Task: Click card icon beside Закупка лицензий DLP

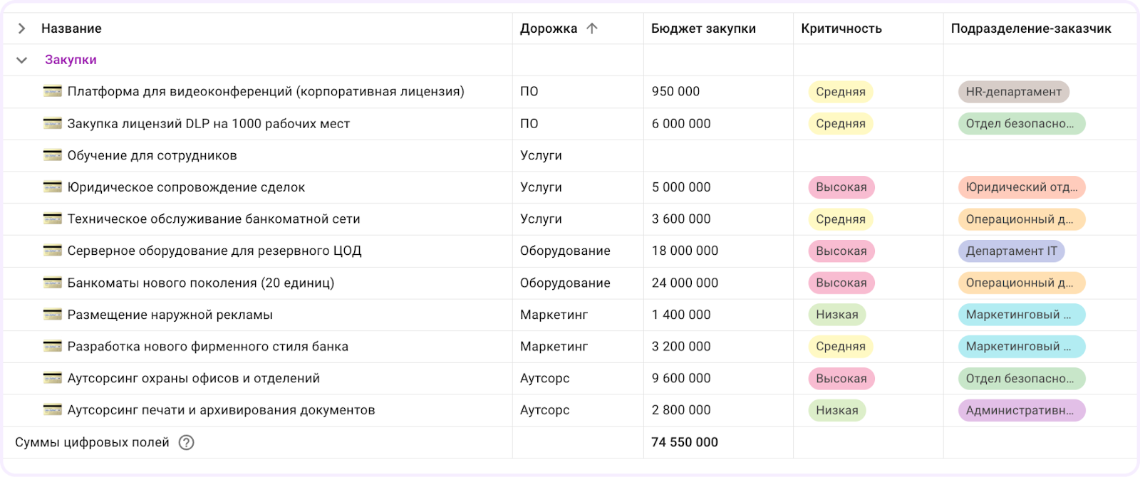Action: 52,123
